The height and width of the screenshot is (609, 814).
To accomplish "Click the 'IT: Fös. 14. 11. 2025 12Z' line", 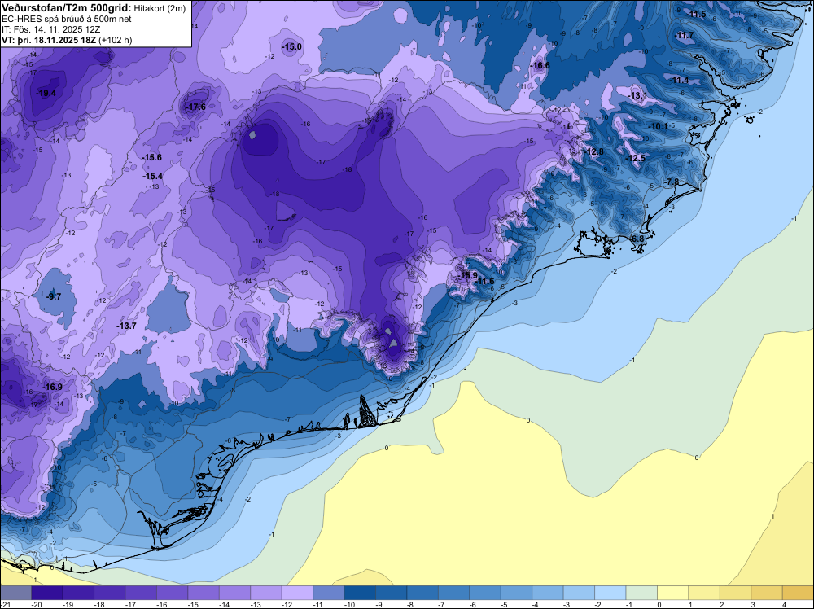I will (50, 29).
